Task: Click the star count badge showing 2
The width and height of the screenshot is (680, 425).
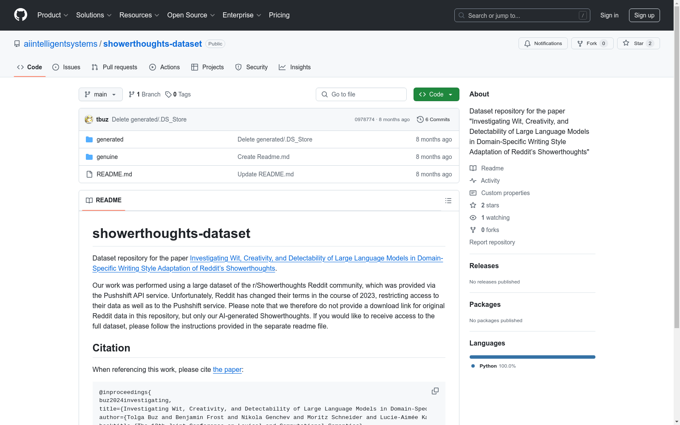Action: (650, 43)
